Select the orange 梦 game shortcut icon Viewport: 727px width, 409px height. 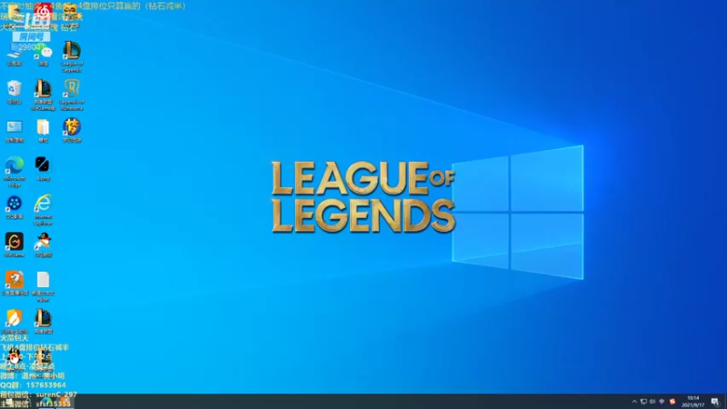click(72, 130)
